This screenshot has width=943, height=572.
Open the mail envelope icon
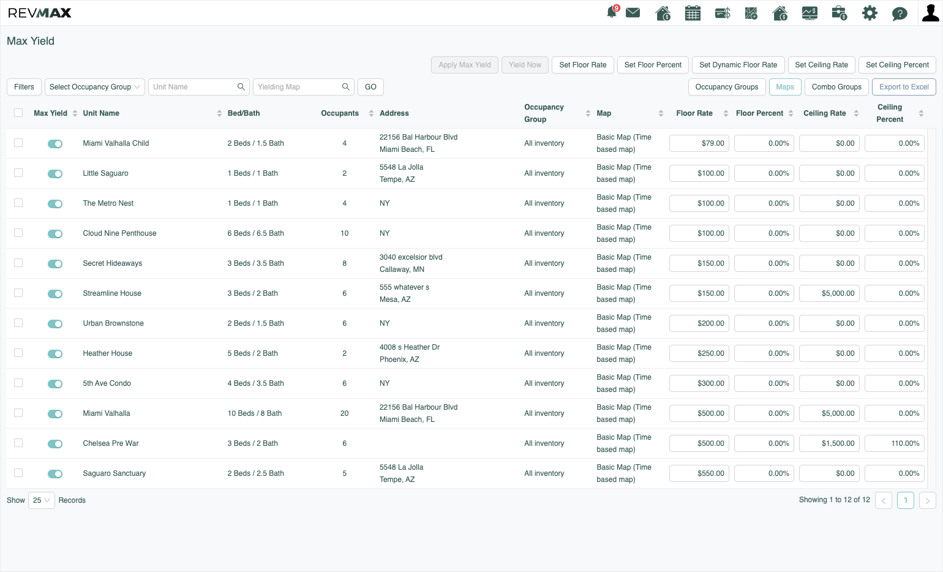pos(633,13)
